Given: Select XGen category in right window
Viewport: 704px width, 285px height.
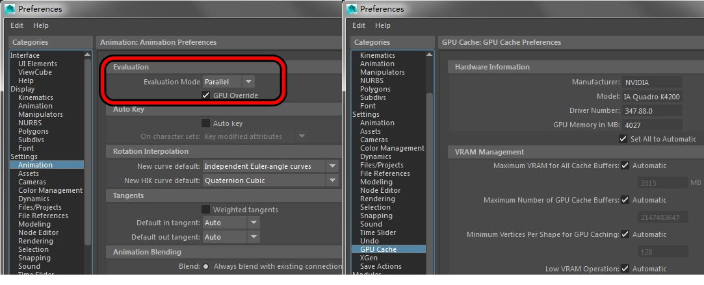Looking at the screenshot, I should (369, 258).
